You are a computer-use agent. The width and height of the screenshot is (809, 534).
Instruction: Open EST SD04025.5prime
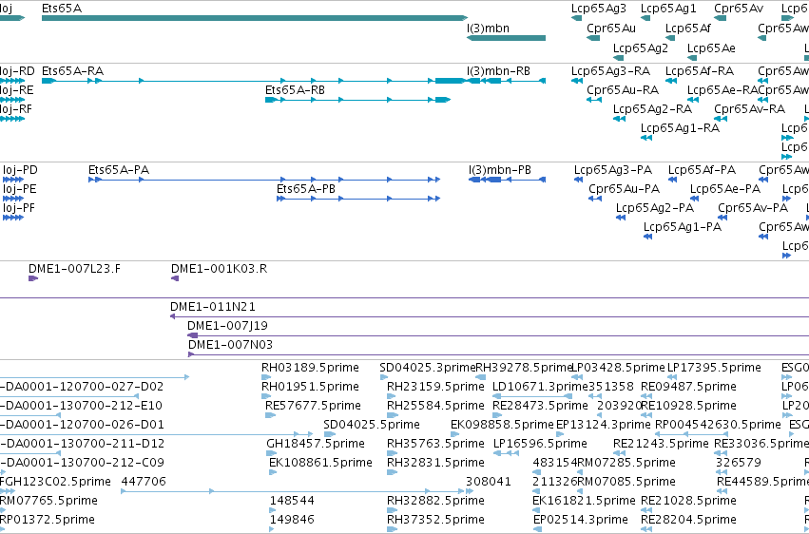pos(330,434)
